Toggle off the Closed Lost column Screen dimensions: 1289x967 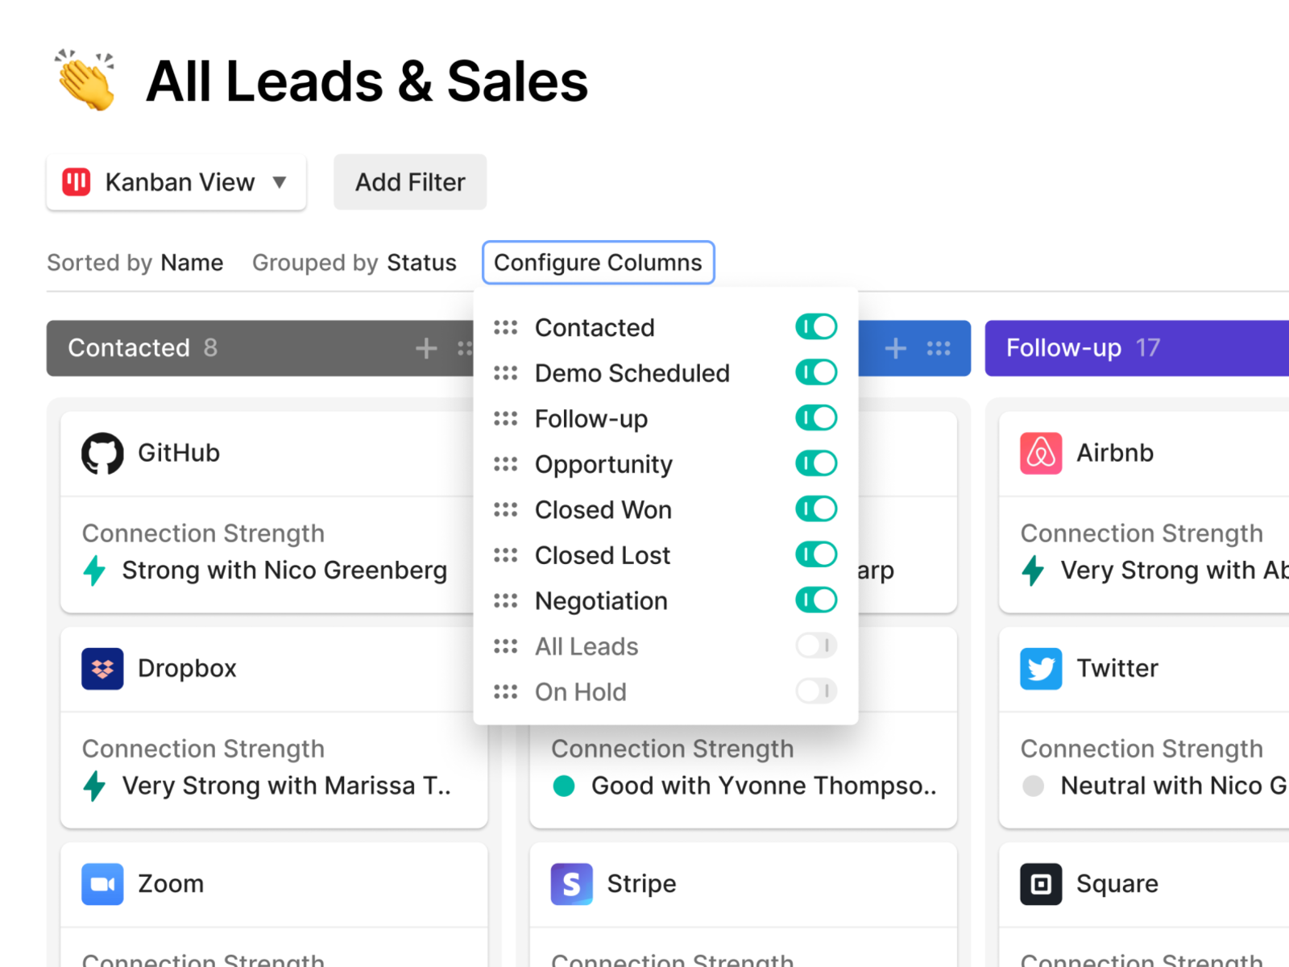[816, 554]
